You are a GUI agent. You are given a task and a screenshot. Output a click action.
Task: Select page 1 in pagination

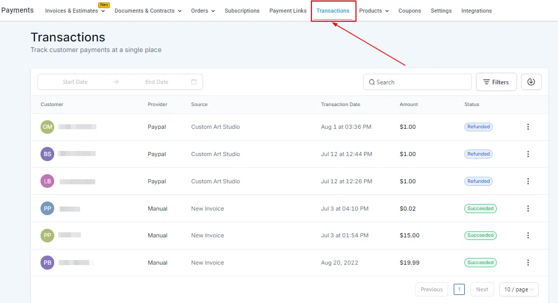459,289
